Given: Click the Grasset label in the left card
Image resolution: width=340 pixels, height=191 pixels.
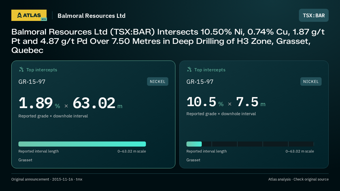Looking at the screenshot, I should pos(25,160).
